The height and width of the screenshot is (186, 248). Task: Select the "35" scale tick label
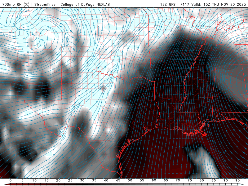pyautogui.click(x=94, y=180)
